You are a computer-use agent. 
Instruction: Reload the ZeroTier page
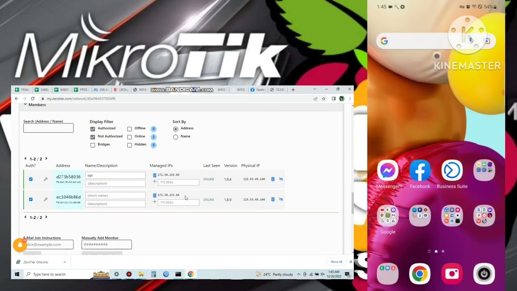[33, 99]
